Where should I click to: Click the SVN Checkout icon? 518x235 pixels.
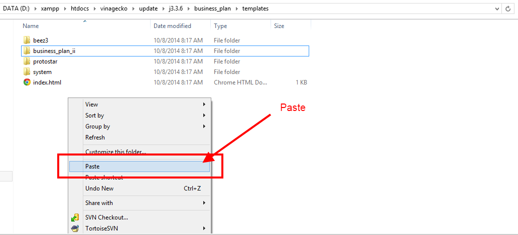(75, 217)
